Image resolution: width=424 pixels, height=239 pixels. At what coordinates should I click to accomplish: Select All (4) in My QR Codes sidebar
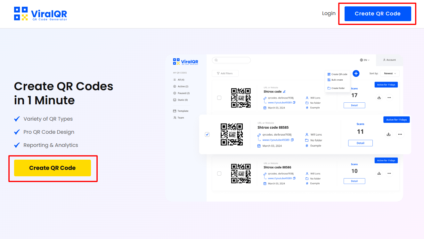tap(179, 80)
